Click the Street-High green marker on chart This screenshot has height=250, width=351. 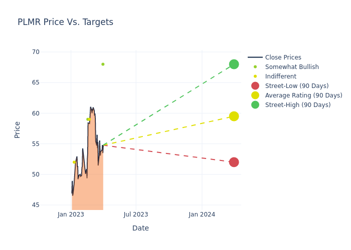pos(234,64)
